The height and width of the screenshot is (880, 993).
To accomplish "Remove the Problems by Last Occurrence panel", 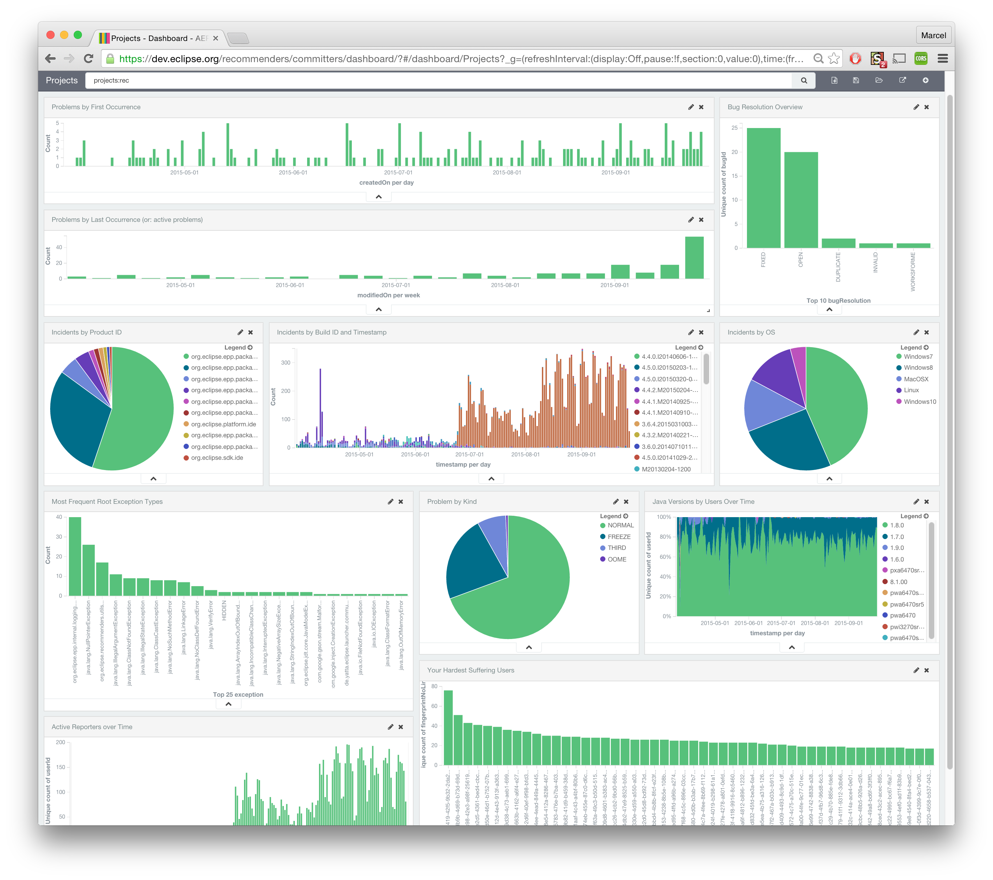I will tap(701, 219).
